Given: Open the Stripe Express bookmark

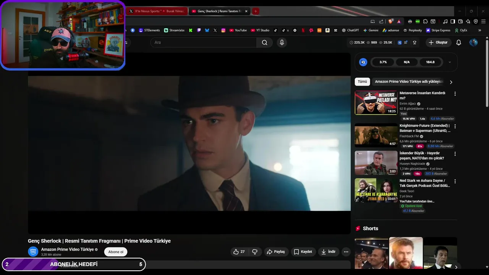Looking at the screenshot, I should (x=438, y=30).
